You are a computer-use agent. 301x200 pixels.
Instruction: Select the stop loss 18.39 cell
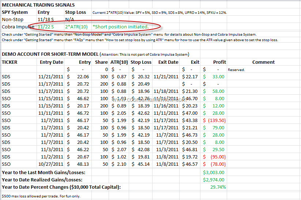(140, 106)
